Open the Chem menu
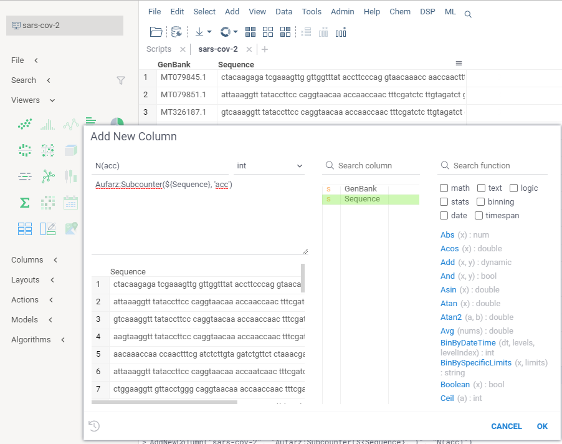The height and width of the screenshot is (444, 562). (400, 11)
